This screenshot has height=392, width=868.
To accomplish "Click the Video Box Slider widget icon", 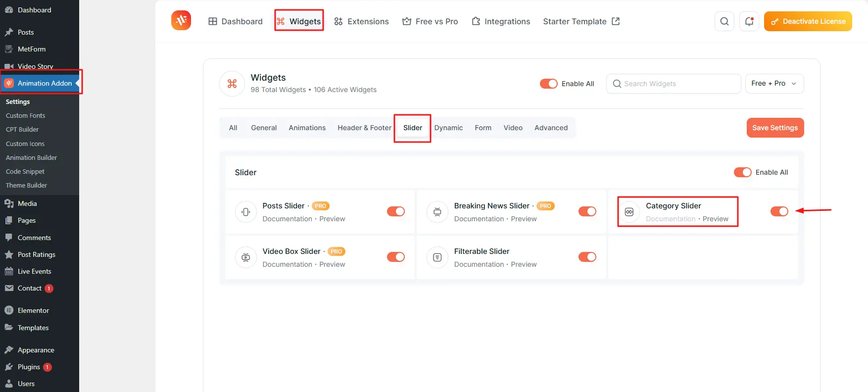I will pos(246,257).
